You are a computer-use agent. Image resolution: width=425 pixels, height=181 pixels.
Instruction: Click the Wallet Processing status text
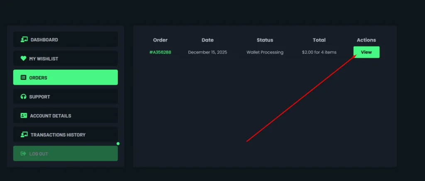click(x=265, y=52)
